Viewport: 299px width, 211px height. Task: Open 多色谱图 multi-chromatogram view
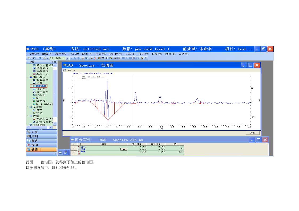(x=42, y=92)
